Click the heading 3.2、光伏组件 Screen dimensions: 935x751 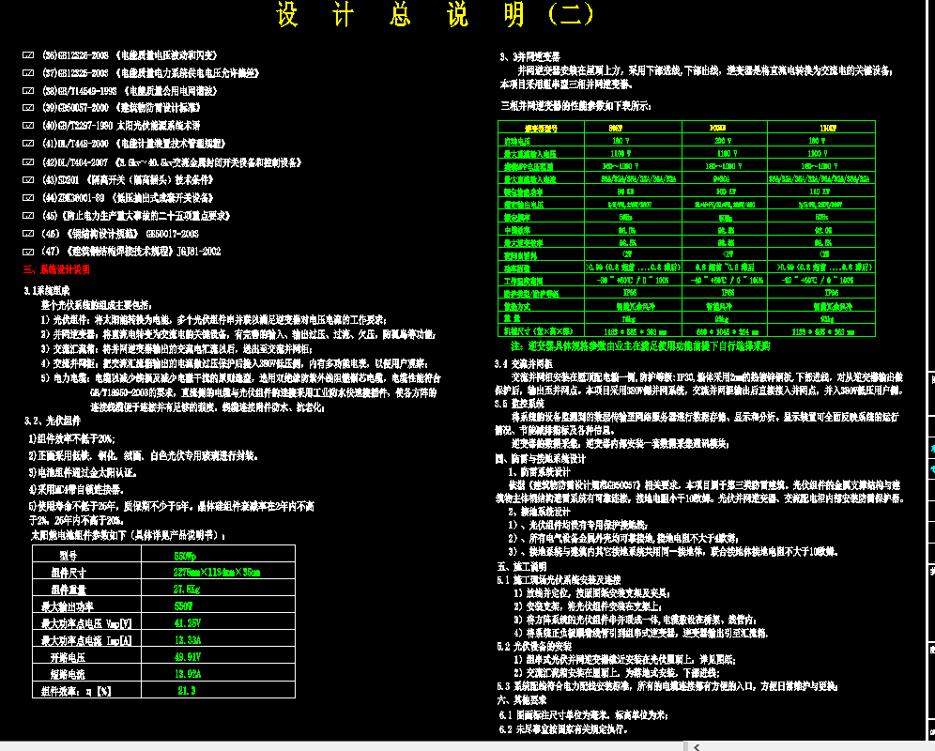point(53,421)
